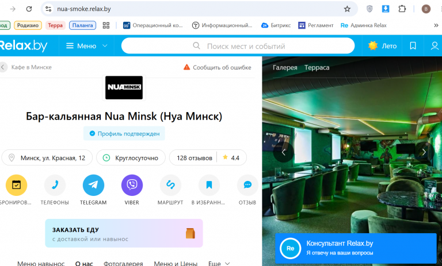Click the NUA MINSK logo image
Screen dimensions: 442x266
(x=124, y=87)
